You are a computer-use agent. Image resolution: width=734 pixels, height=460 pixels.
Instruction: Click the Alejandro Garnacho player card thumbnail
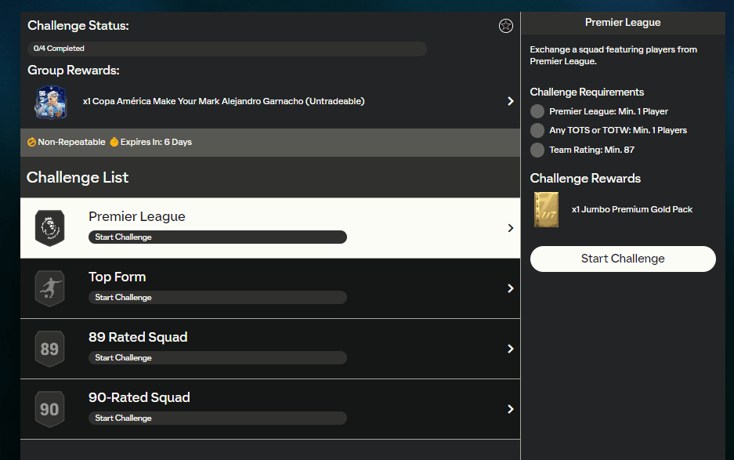click(49, 102)
